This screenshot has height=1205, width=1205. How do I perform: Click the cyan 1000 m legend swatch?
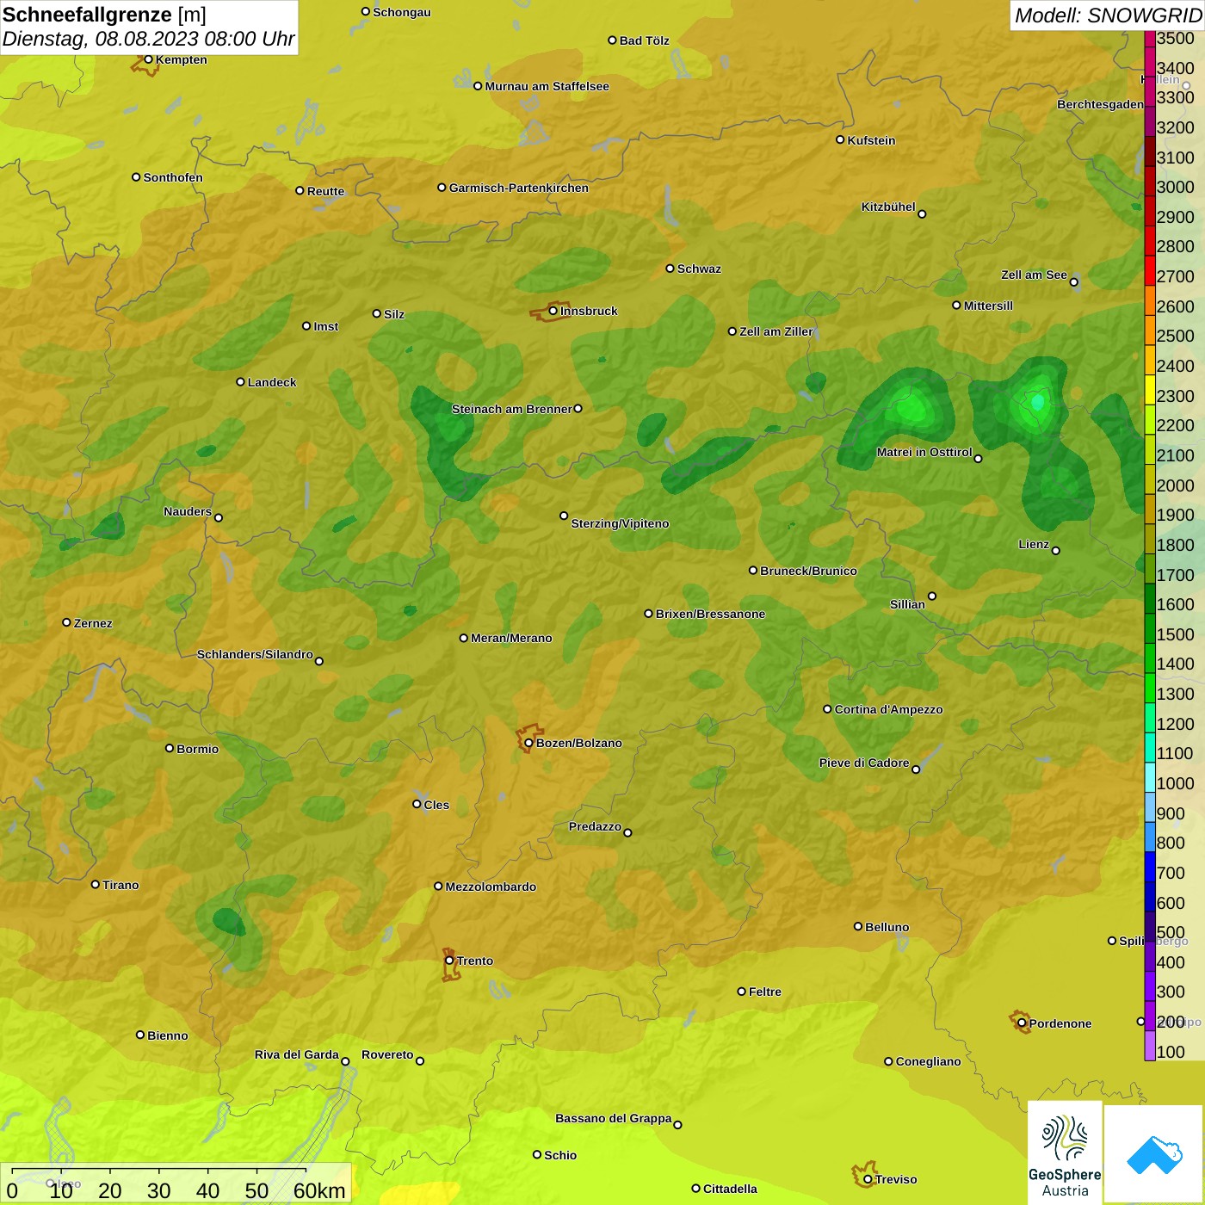[x=1149, y=776]
